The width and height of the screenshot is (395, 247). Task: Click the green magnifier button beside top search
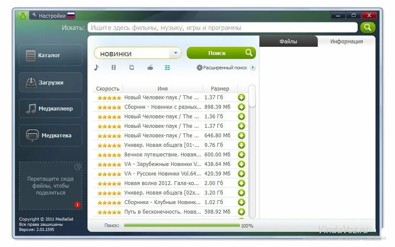pyautogui.click(x=368, y=27)
